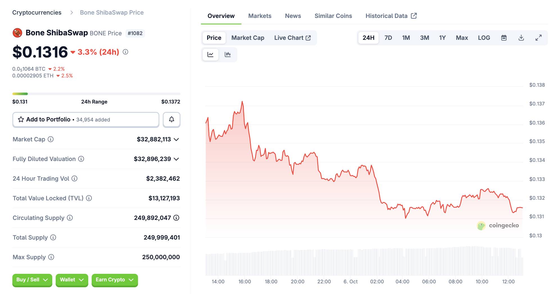Toggle LOG scale on chart
556x294 pixels.
pos(484,38)
